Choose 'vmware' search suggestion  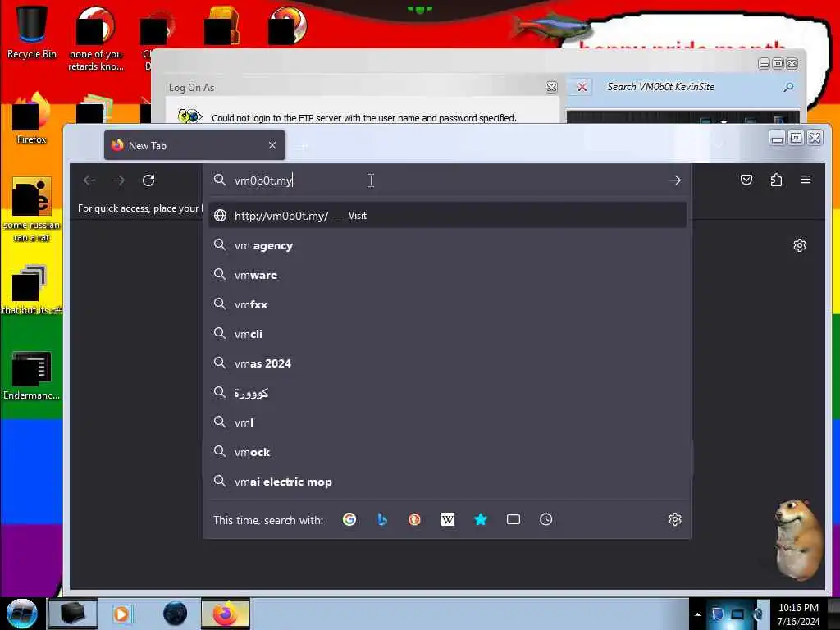447,275
